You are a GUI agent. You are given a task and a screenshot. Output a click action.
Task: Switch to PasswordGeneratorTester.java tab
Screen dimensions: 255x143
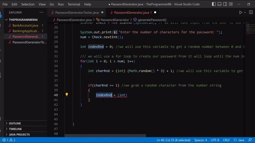coord(77,12)
